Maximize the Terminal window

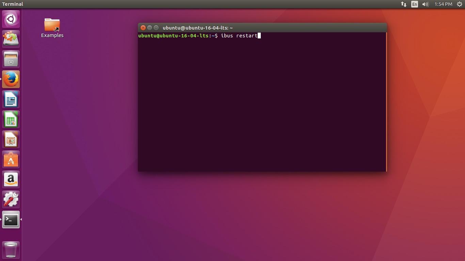(156, 28)
